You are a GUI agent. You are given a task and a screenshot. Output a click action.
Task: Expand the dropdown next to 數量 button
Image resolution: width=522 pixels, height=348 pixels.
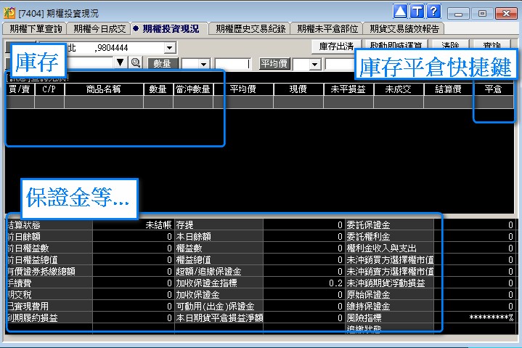click(203, 64)
